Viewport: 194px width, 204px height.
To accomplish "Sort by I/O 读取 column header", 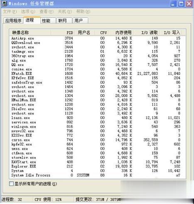I will [x=147, y=33].
